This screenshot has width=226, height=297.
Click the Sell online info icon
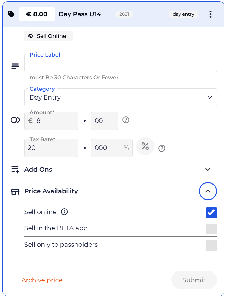click(64, 212)
